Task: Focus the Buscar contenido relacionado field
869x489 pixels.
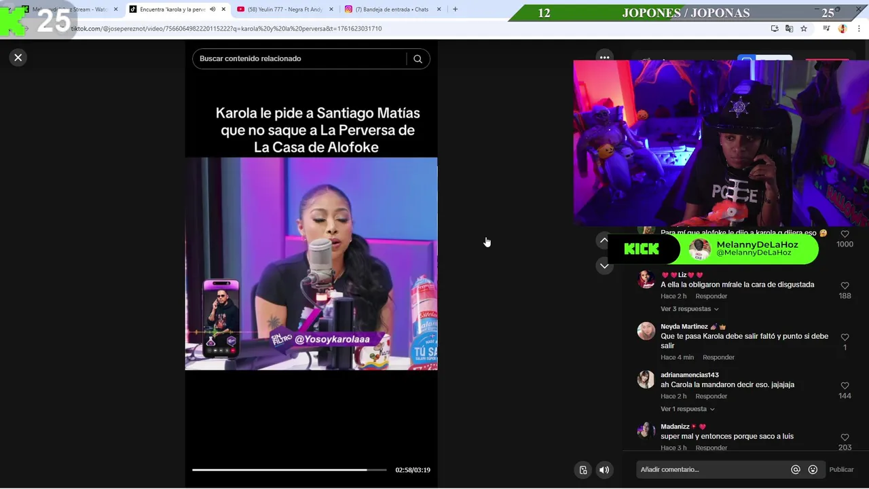Action: 299,59
